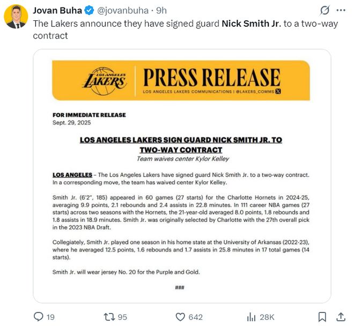Like the tweet with heart icon

[x=181, y=317]
